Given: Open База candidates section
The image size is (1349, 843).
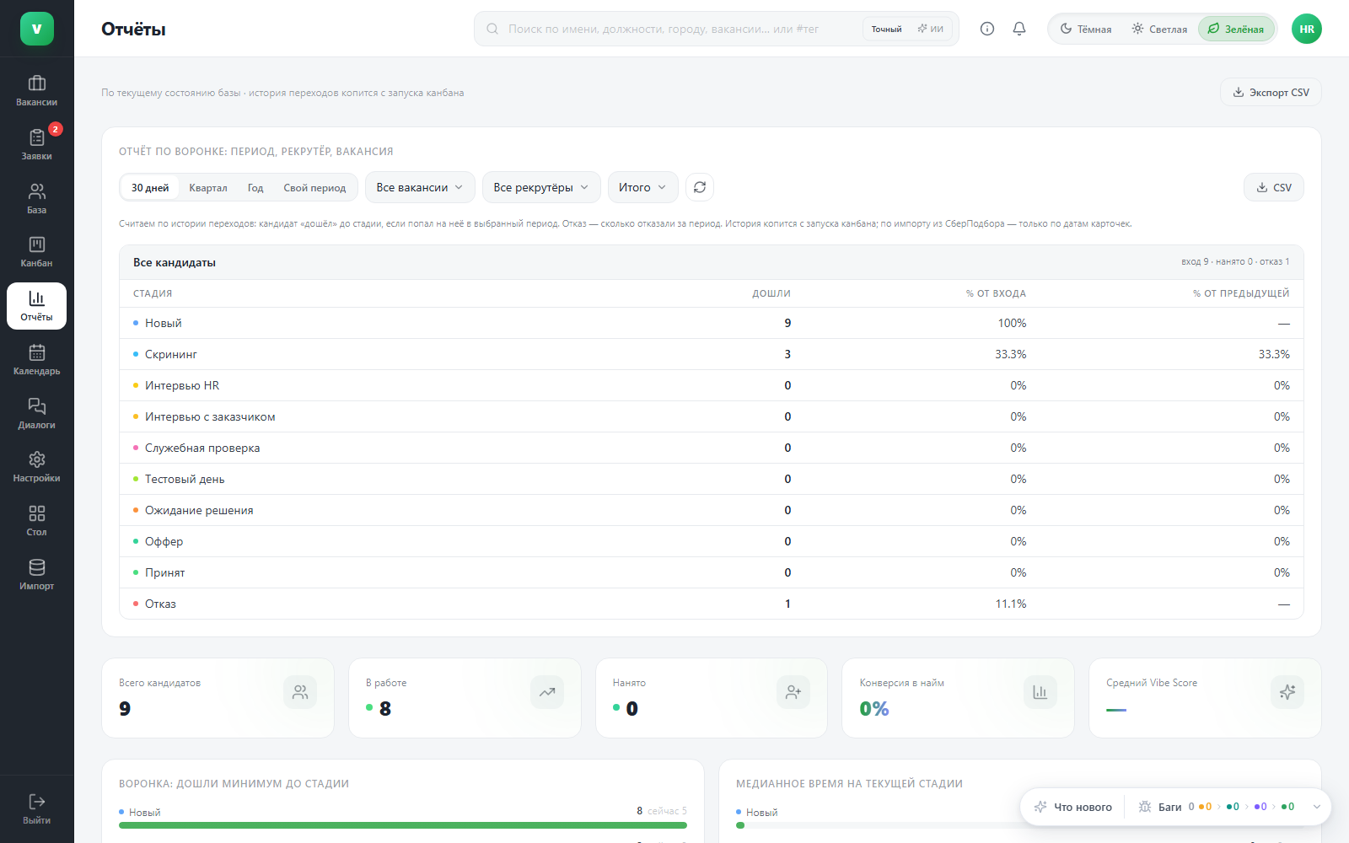Looking at the screenshot, I should point(36,199).
